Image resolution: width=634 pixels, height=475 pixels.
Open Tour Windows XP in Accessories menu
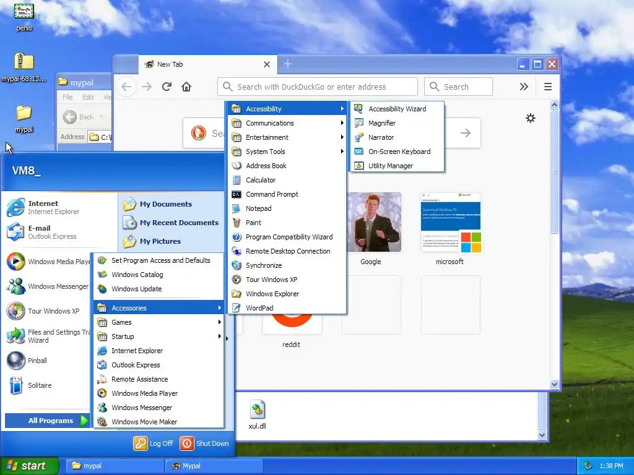point(287,280)
